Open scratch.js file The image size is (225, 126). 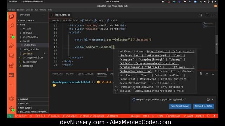[32, 66]
